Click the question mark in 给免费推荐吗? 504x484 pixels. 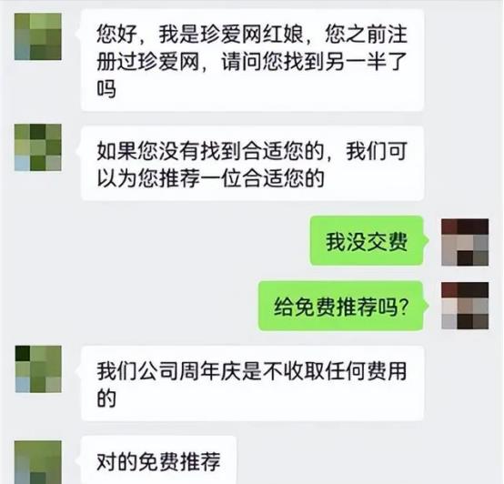point(403,308)
